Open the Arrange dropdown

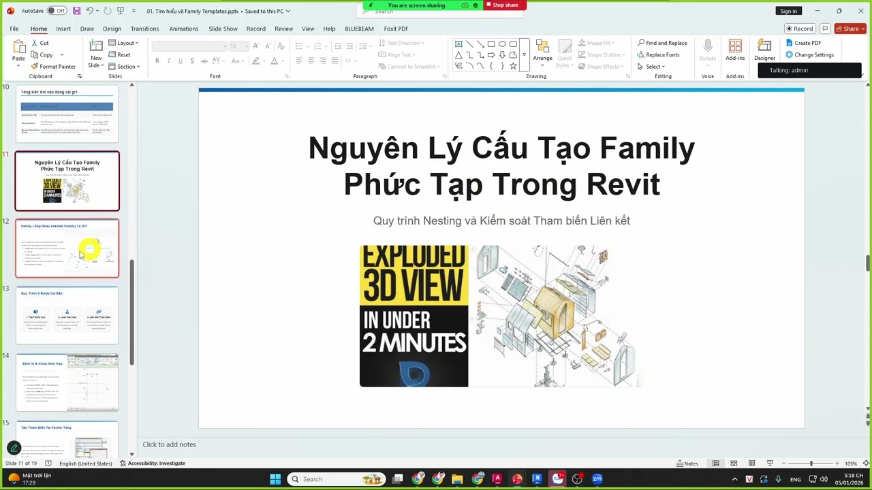[542, 52]
